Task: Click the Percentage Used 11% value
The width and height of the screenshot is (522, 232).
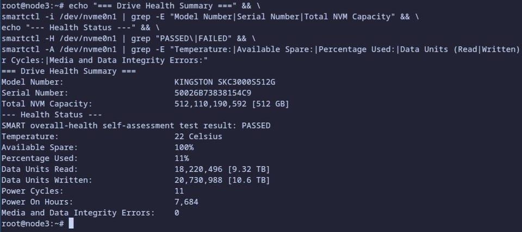Action: pyautogui.click(x=182, y=158)
